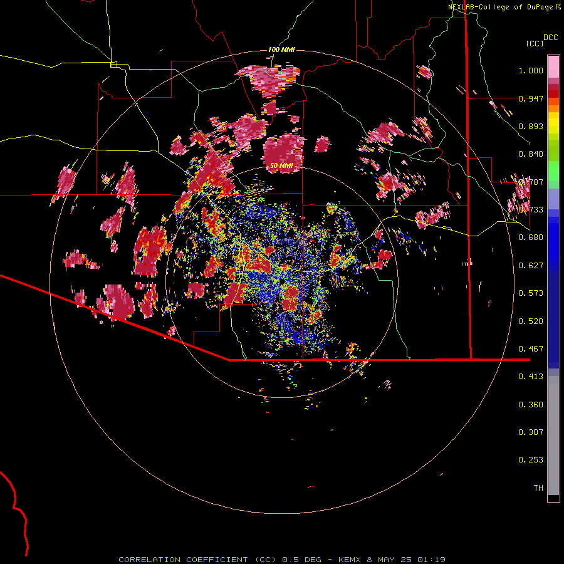The width and height of the screenshot is (564, 564).
Task: Click the 1.000 legend value
Action: (531, 70)
